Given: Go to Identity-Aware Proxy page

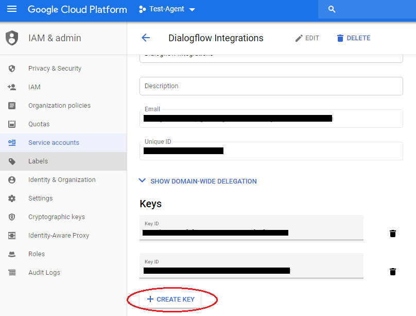Looking at the screenshot, I should [x=59, y=236].
